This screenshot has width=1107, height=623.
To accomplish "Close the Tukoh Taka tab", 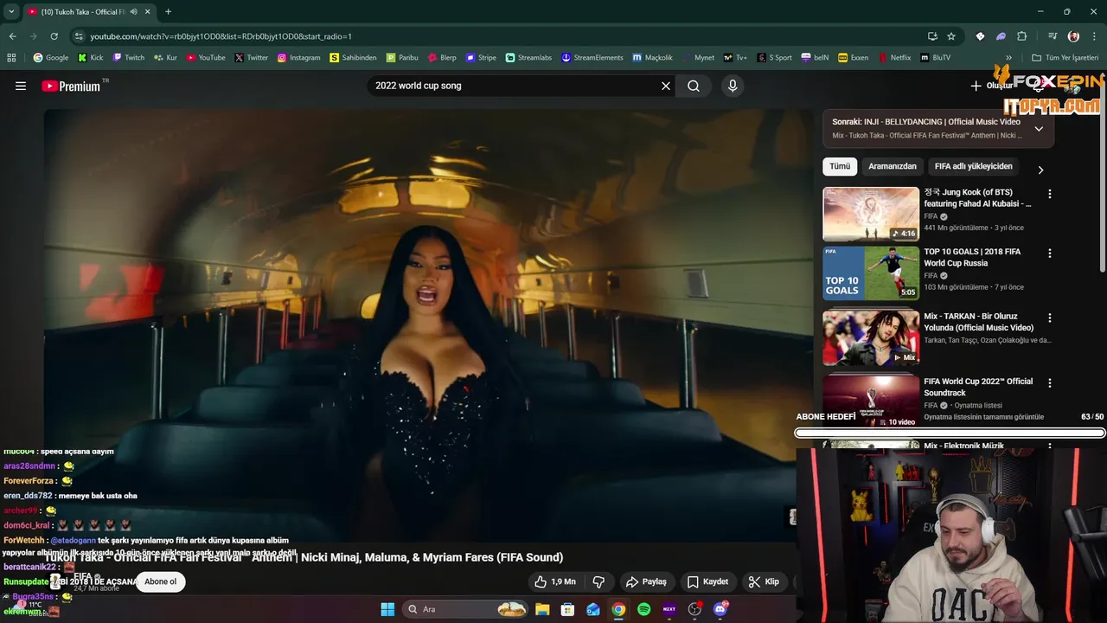I will pos(148,12).
